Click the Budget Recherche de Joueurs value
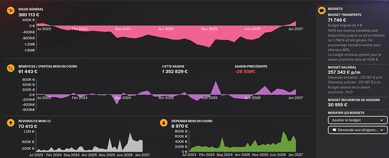The image size is (389, 158). (338, 105)
